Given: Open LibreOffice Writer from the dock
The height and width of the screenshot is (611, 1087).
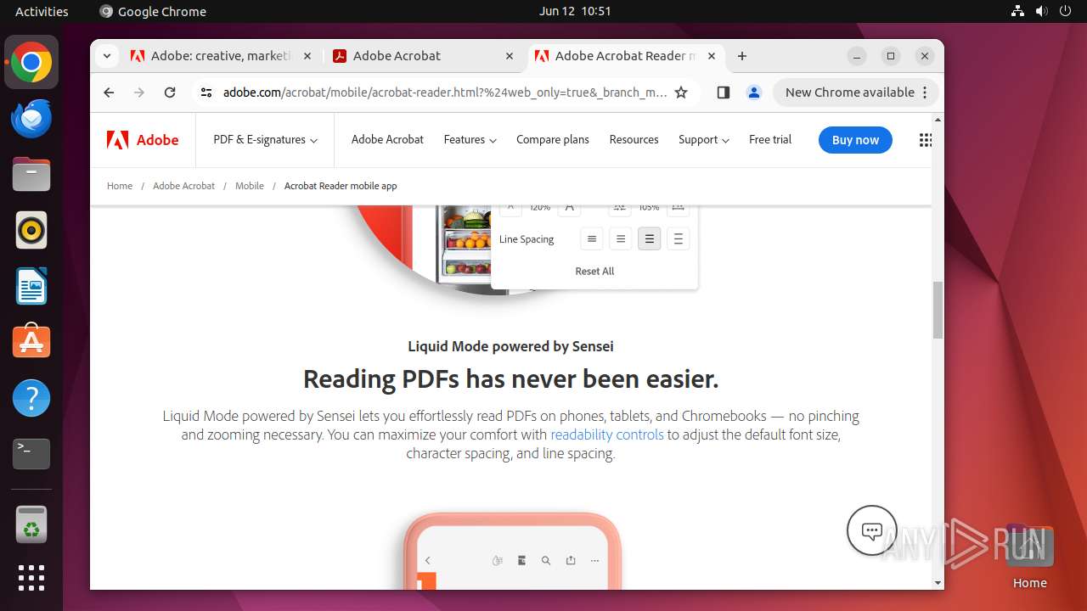Looking at the screenshot, I should coord(31,286).
